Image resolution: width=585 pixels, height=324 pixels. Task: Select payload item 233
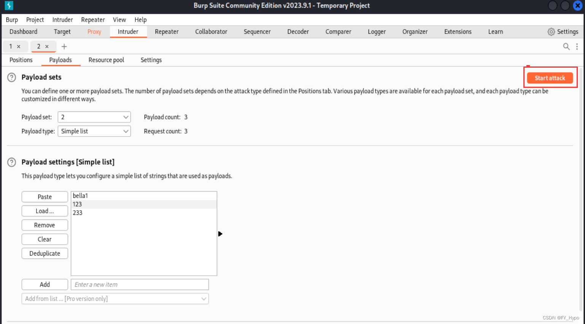pos(144,213)
